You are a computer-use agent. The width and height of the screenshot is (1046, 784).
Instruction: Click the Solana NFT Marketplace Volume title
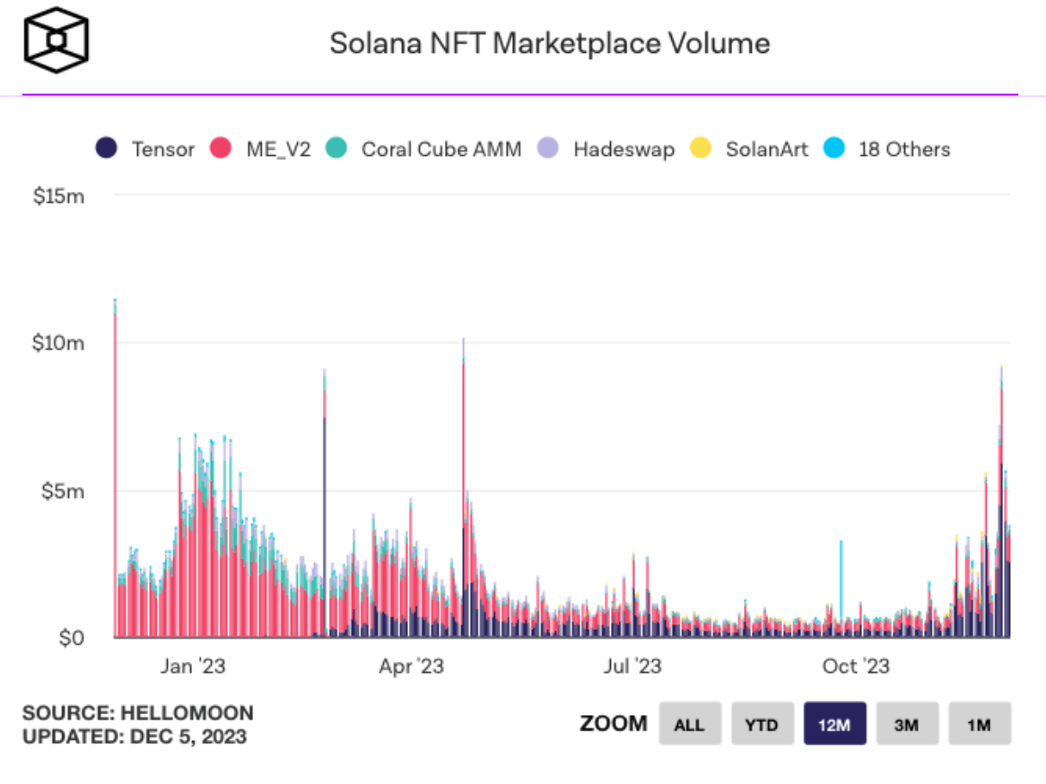coord(549,43)
